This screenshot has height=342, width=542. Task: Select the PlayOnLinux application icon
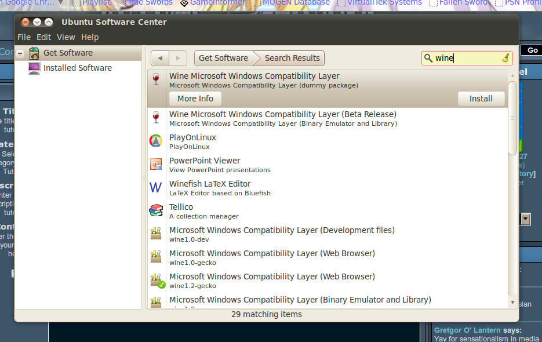pyautogui.click(x=156, y=141)
